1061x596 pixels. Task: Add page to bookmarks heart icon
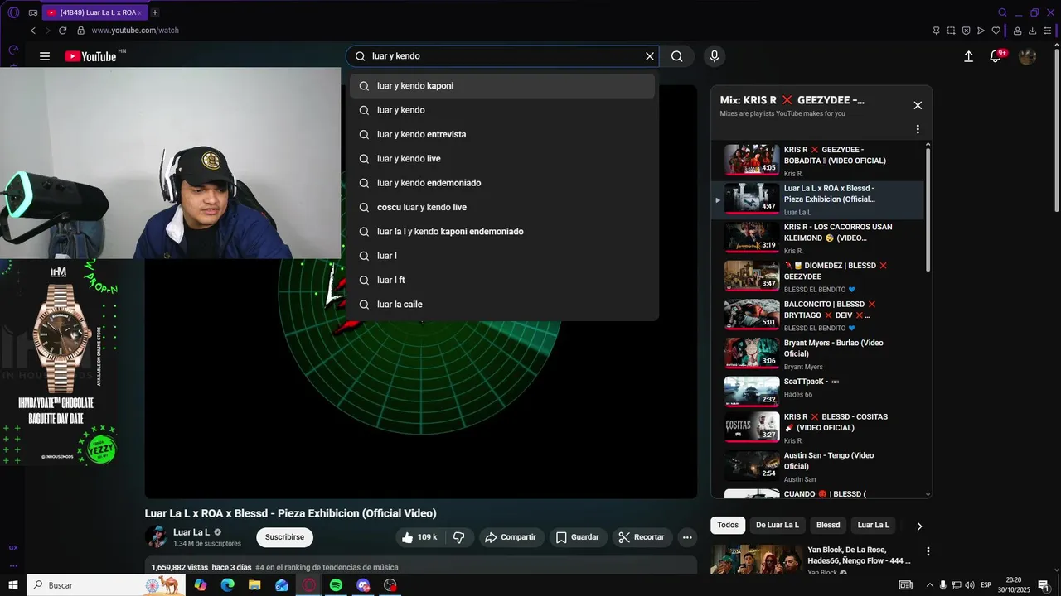tap(997, 31)
